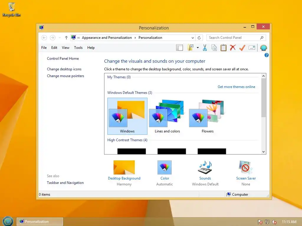Open the recent locations dropdown arrow
The height and width of the screenshot is (226, 302).
(60, 38)
